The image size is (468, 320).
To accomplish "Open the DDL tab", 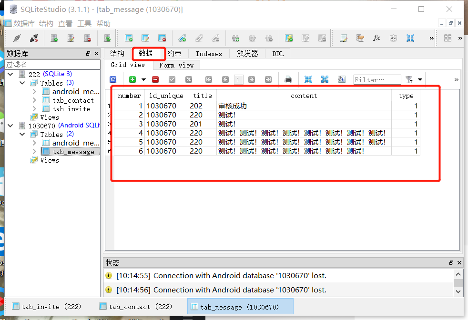I will pos(278,54).
